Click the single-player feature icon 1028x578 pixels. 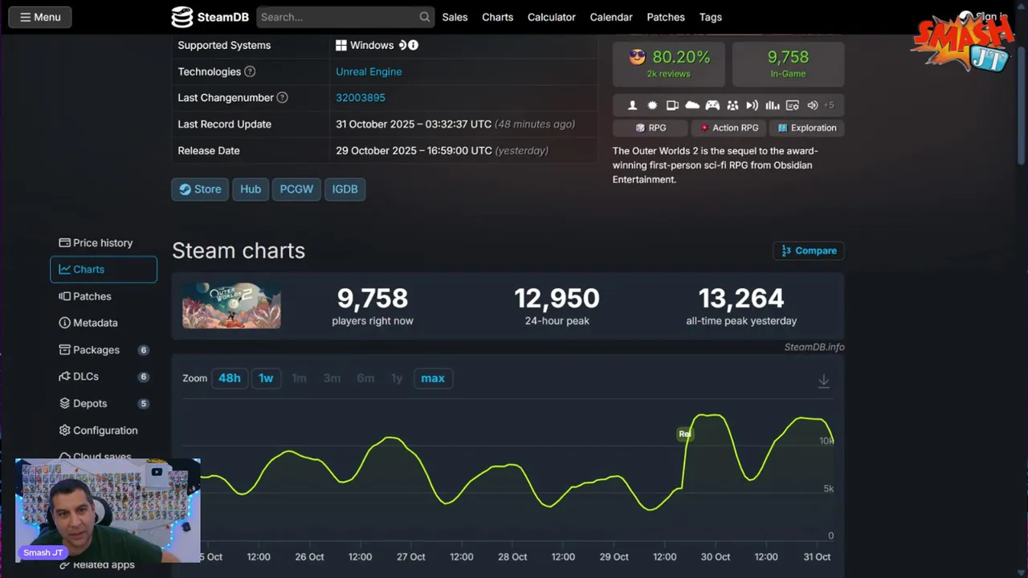[x=633, y=105]
